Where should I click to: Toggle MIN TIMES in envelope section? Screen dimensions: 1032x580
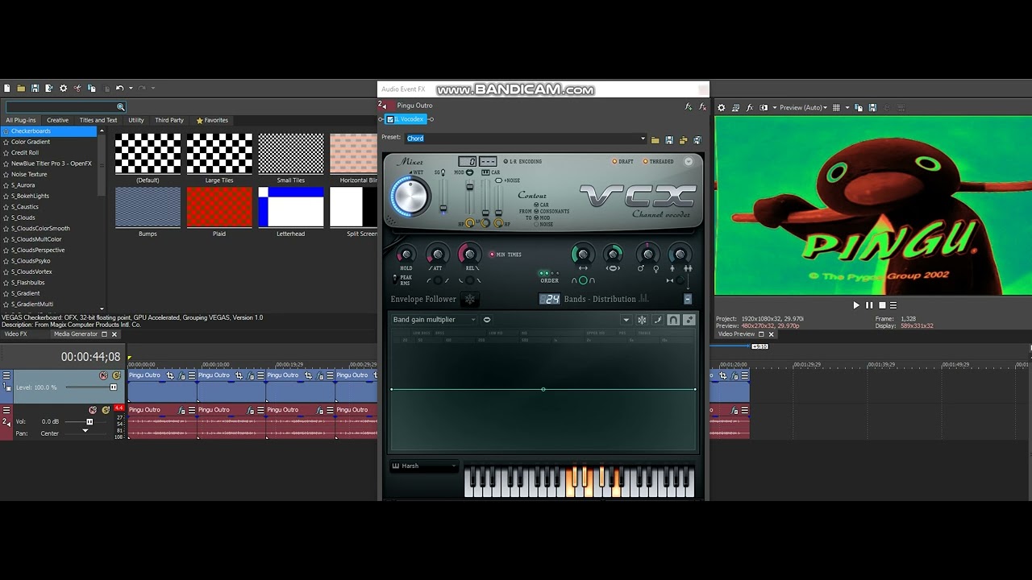point(506,255)
